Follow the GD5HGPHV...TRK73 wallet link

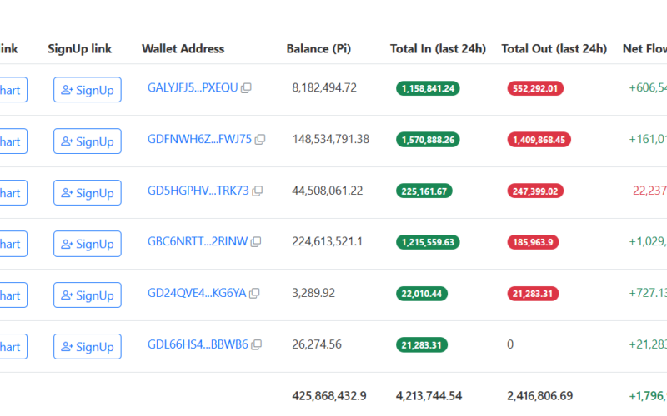198,191
